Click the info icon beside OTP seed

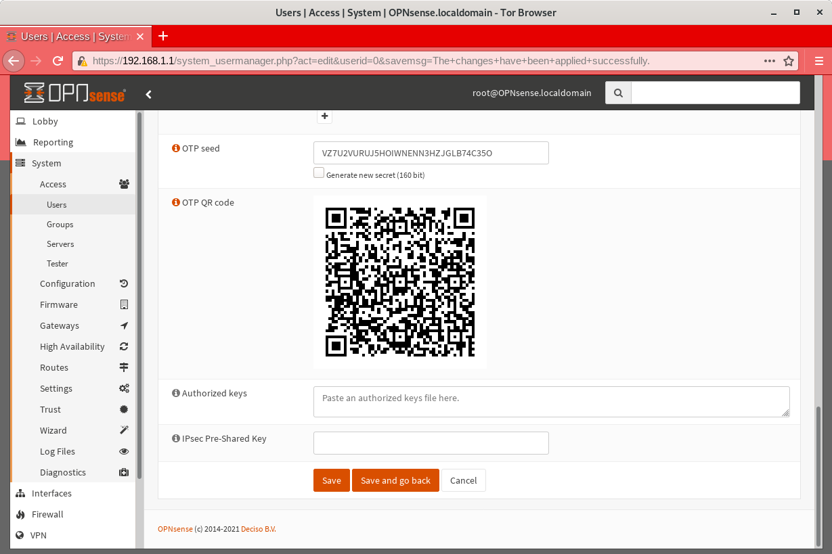click(175, 147)
